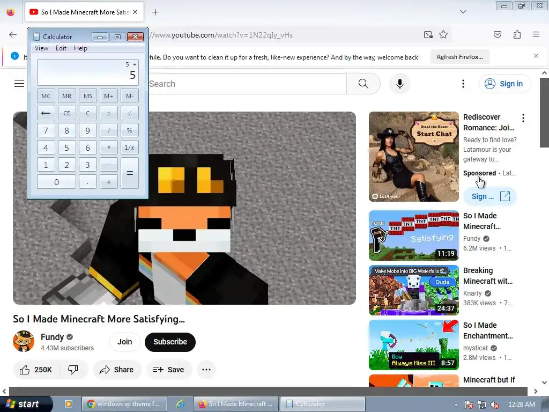Expand the list all tabs chevron
The height and width of the screenshot is (412, 549).
click(463, 12)
